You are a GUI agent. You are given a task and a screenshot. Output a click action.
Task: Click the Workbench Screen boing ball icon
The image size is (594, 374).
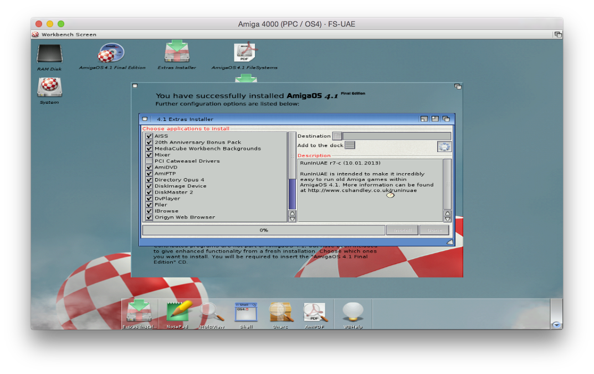[x=35, y=34]
